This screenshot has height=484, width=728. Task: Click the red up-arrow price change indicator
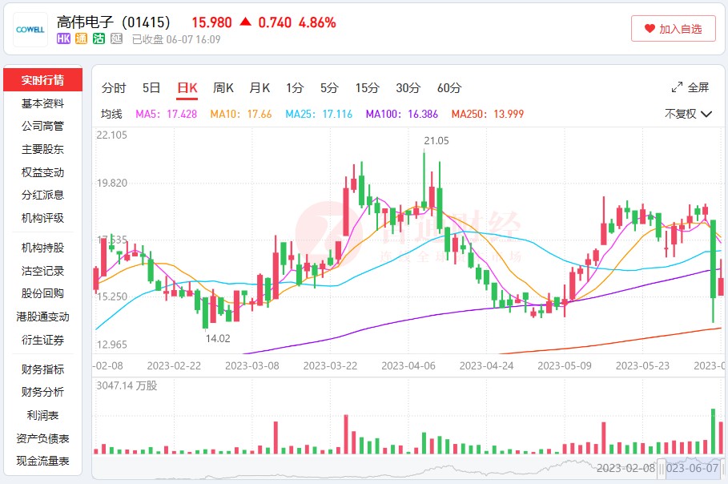click(x=245, y=22)
